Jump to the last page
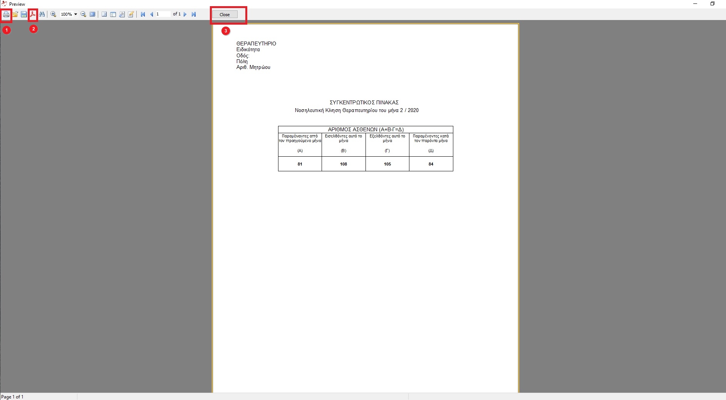 click(194, 14)
